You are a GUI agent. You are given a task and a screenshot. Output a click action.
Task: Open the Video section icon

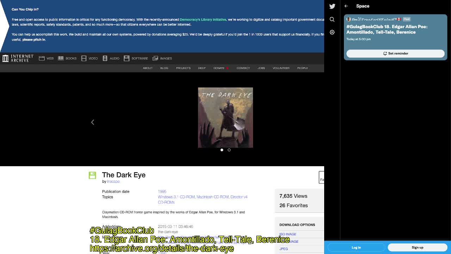pos(84,58)
